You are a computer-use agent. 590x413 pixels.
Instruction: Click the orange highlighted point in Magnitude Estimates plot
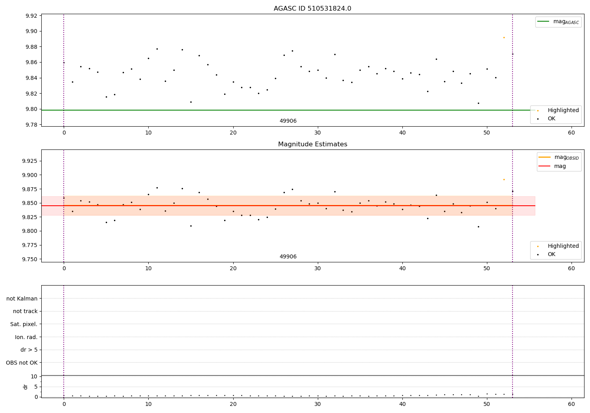click(504, 179)
